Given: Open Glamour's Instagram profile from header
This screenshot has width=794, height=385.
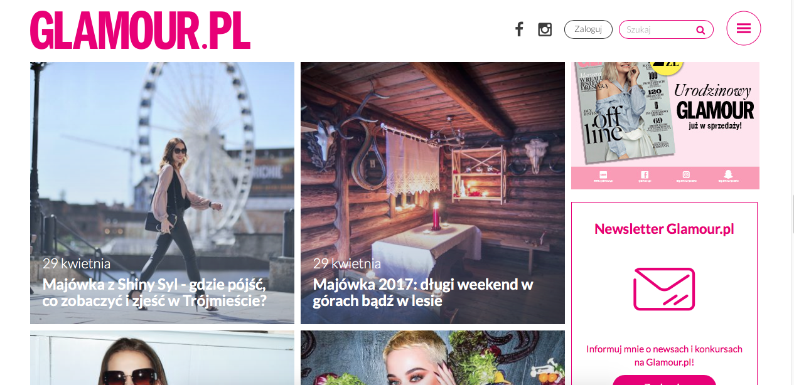Looking at the screenshot, I should (545, 29).
